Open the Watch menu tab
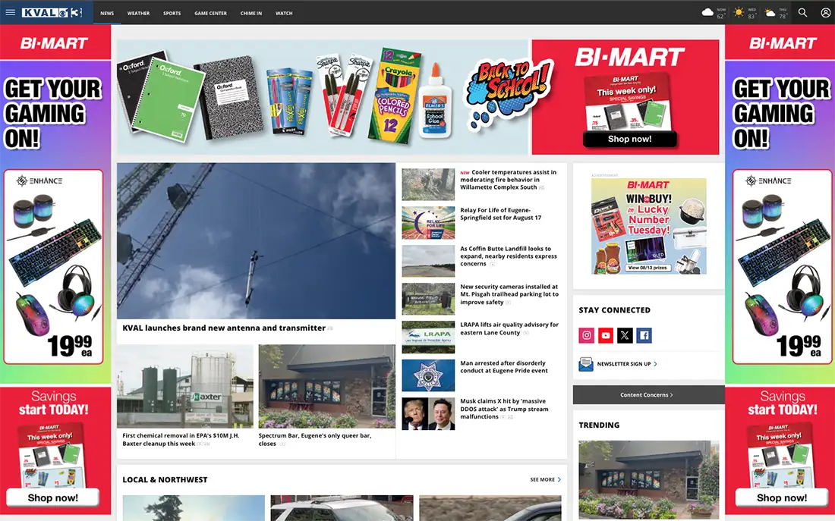This screenshot has width=835, height=521. [x=284, y=14]
